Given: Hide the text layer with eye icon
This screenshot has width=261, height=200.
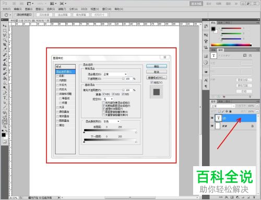Looking at the screenshot, I should [x=212, y=118].
